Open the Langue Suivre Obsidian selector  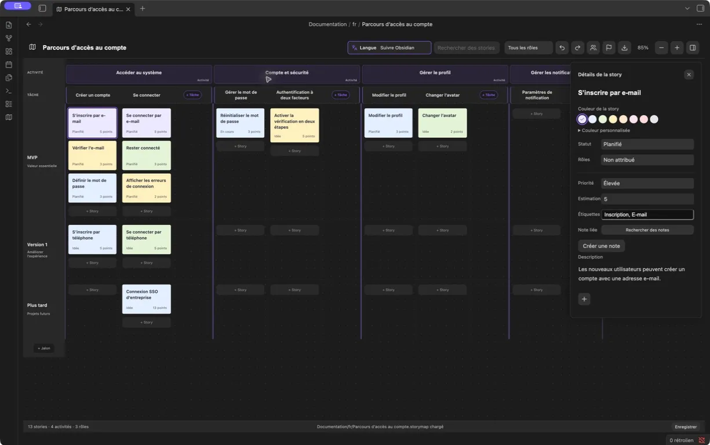pos(389,48)
